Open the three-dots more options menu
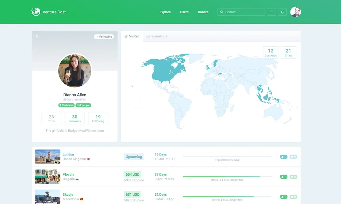The width and height of the screenshot is (341, 204). click(271, 12)
